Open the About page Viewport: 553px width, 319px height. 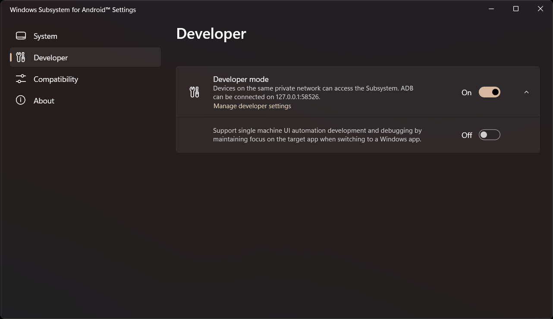point(85,100)
